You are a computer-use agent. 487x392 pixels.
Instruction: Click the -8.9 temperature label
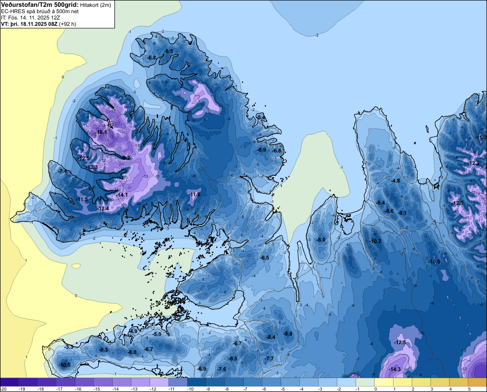(x=262, y=149)
